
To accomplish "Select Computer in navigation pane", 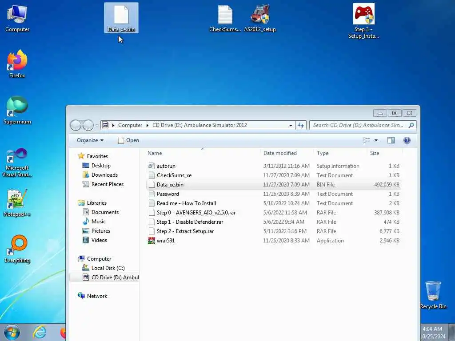I will [99, 259].
